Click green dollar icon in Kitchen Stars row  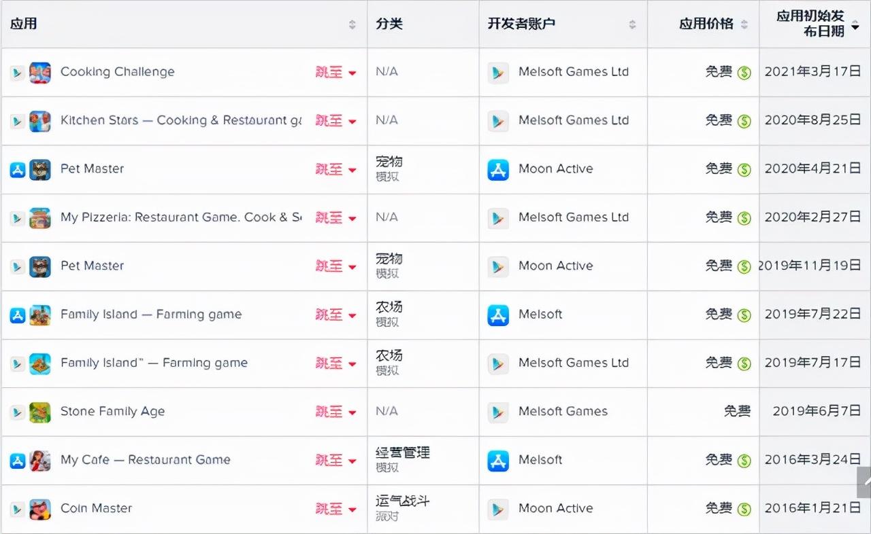point(744,121)
